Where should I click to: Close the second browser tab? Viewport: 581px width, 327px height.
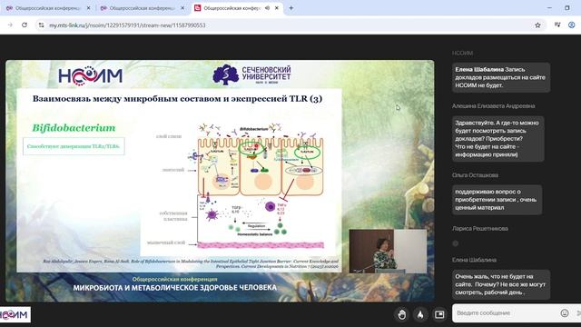pos(182,8)
